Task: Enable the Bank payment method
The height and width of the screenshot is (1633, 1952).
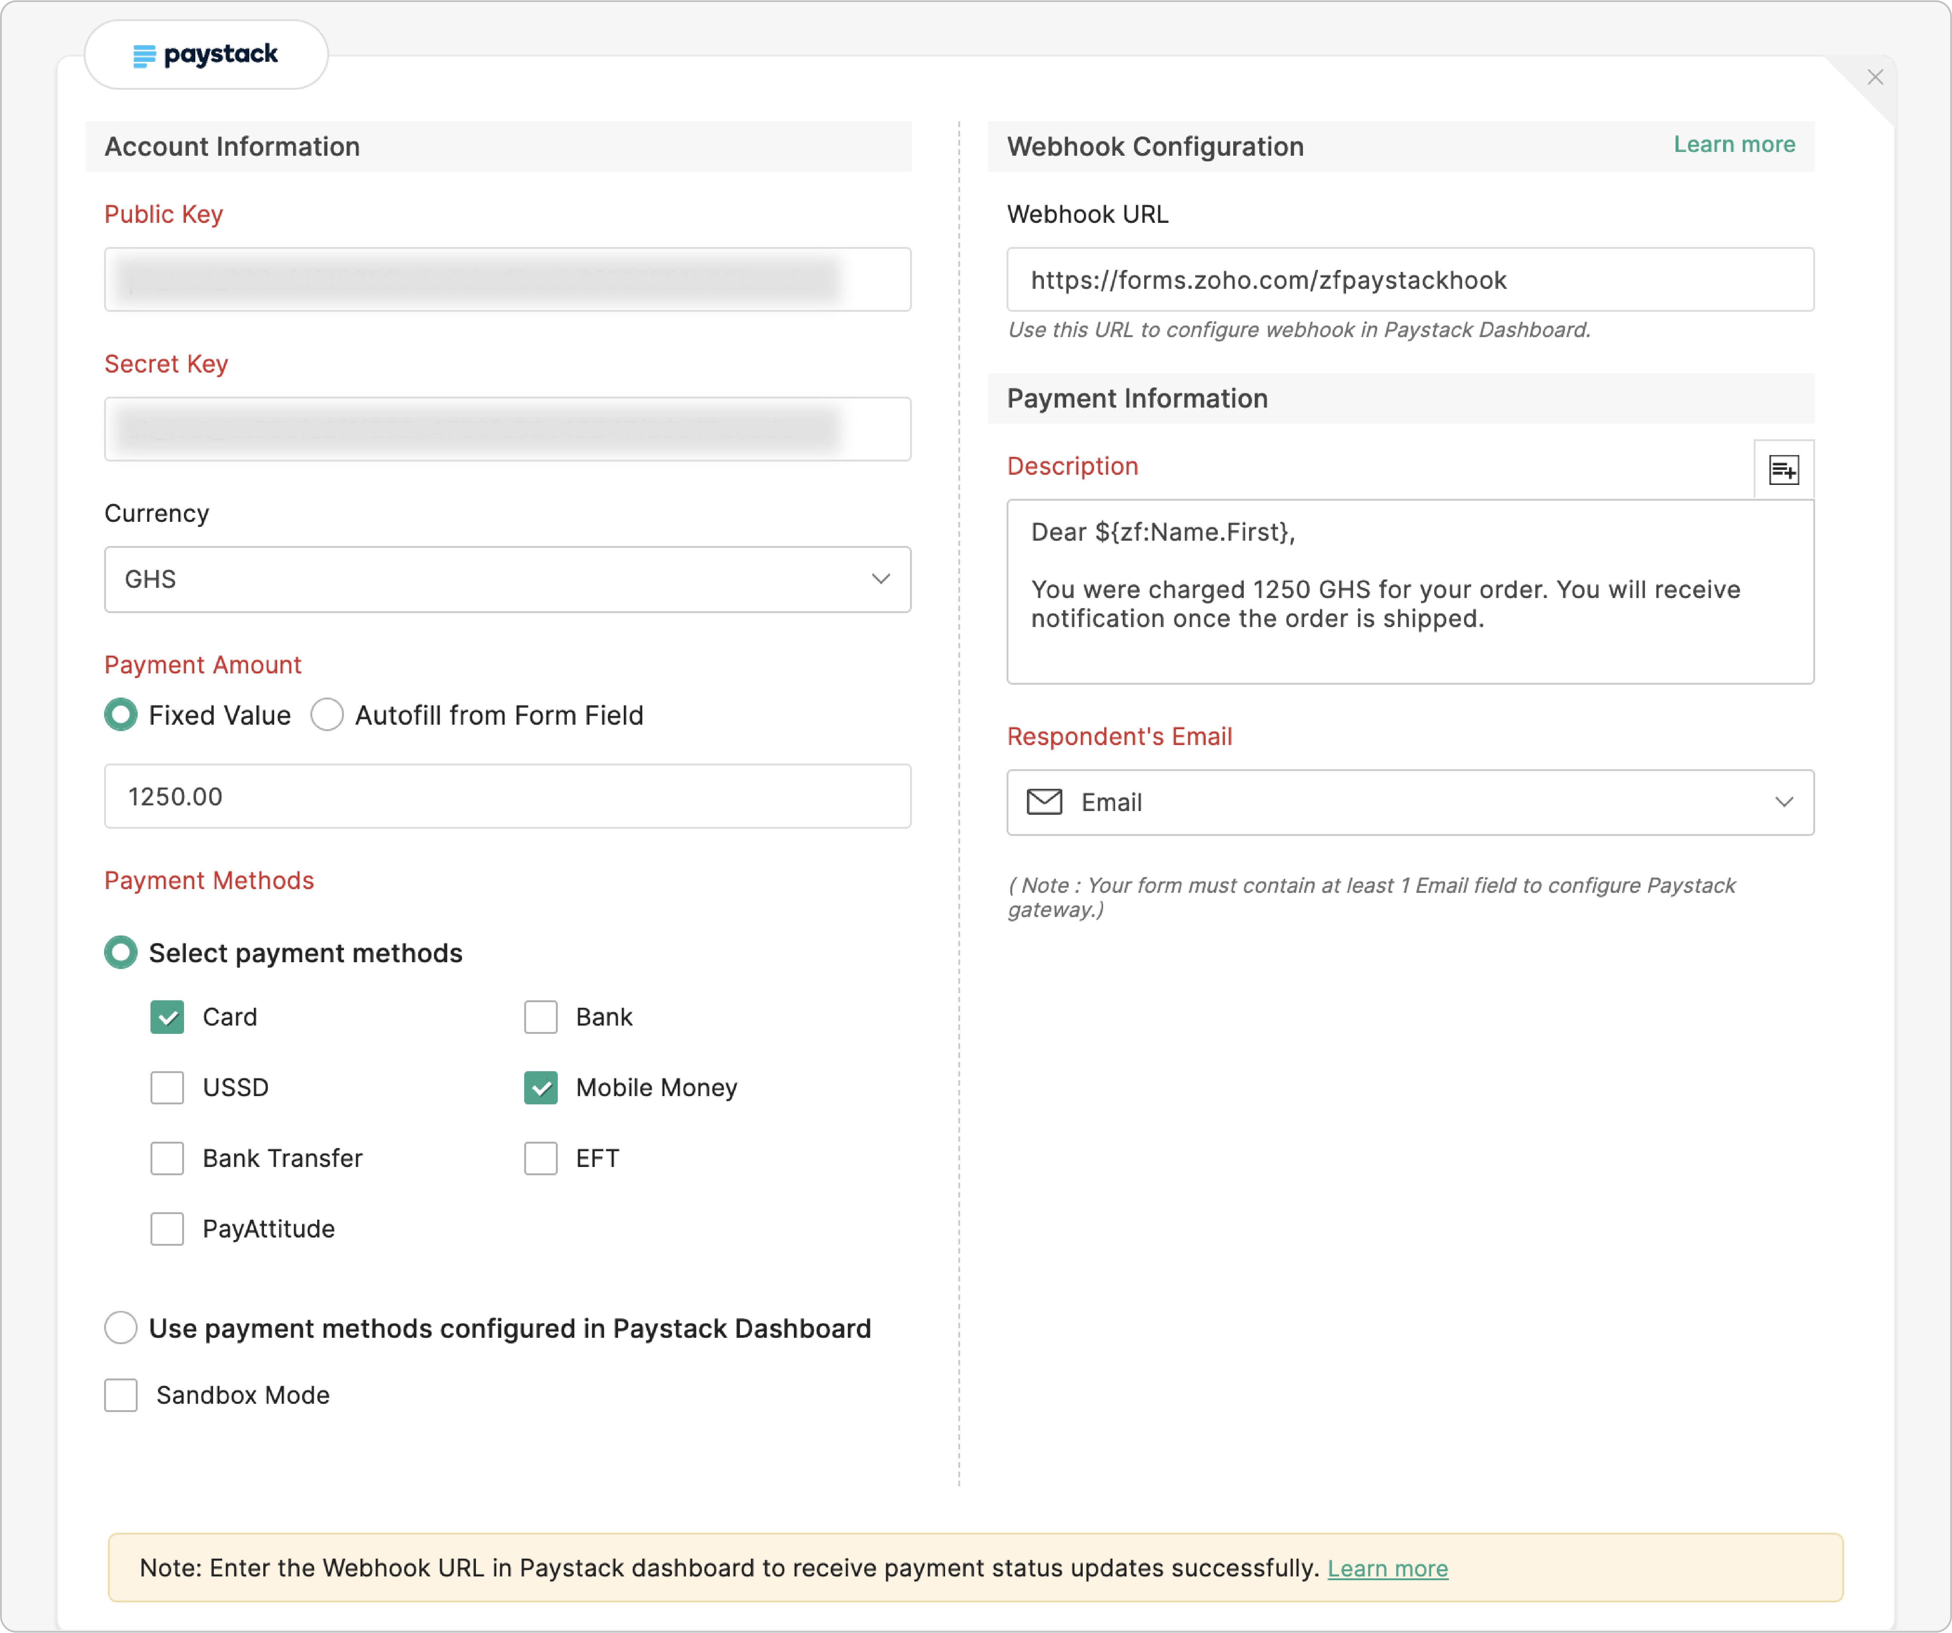Action: tap(541, 1017)
